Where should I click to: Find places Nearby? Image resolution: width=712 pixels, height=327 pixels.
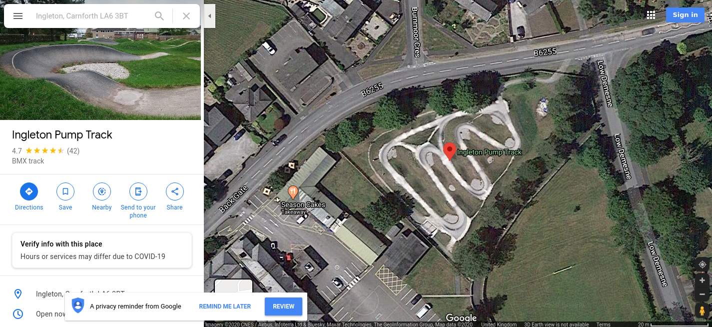pyautogui.click(x=102, y=191)
